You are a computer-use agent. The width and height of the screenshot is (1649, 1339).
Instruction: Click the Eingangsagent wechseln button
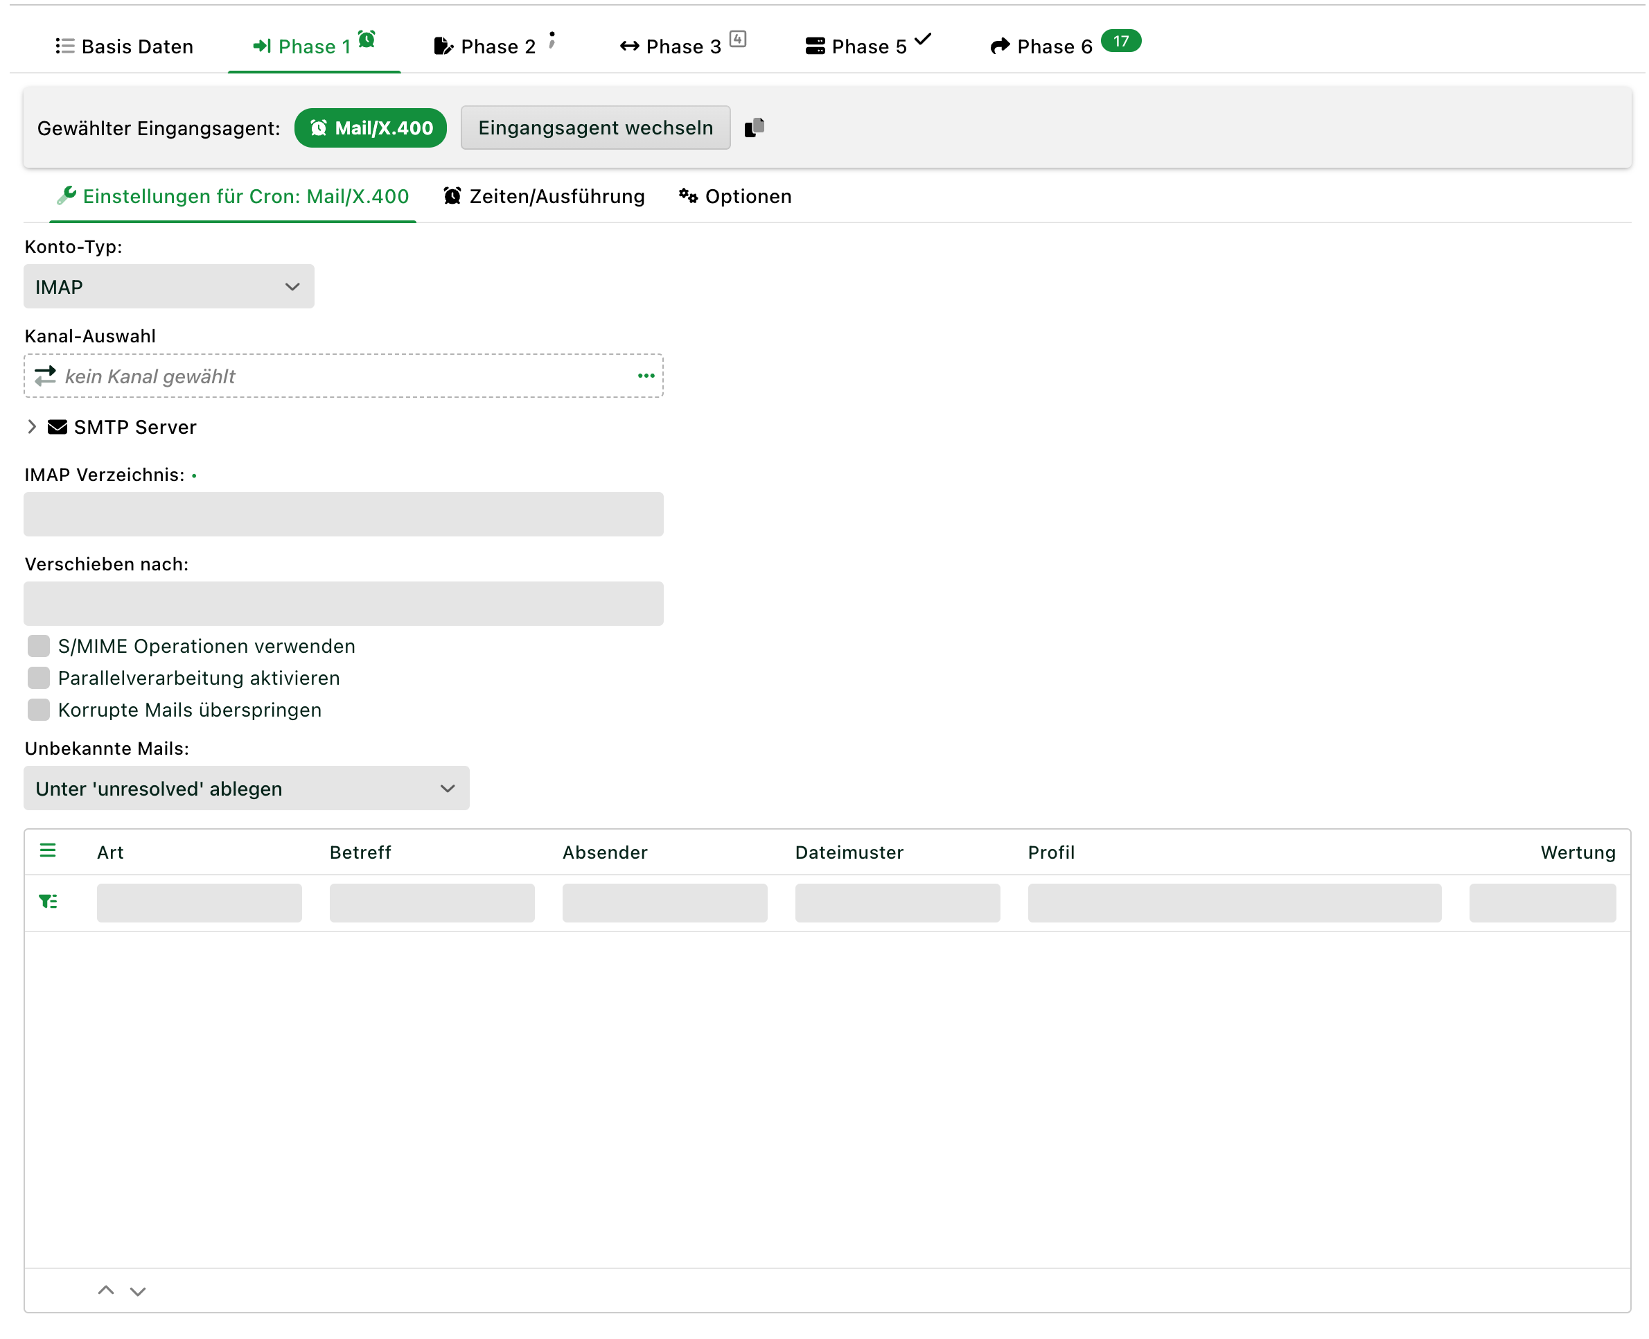click(595, 128)
